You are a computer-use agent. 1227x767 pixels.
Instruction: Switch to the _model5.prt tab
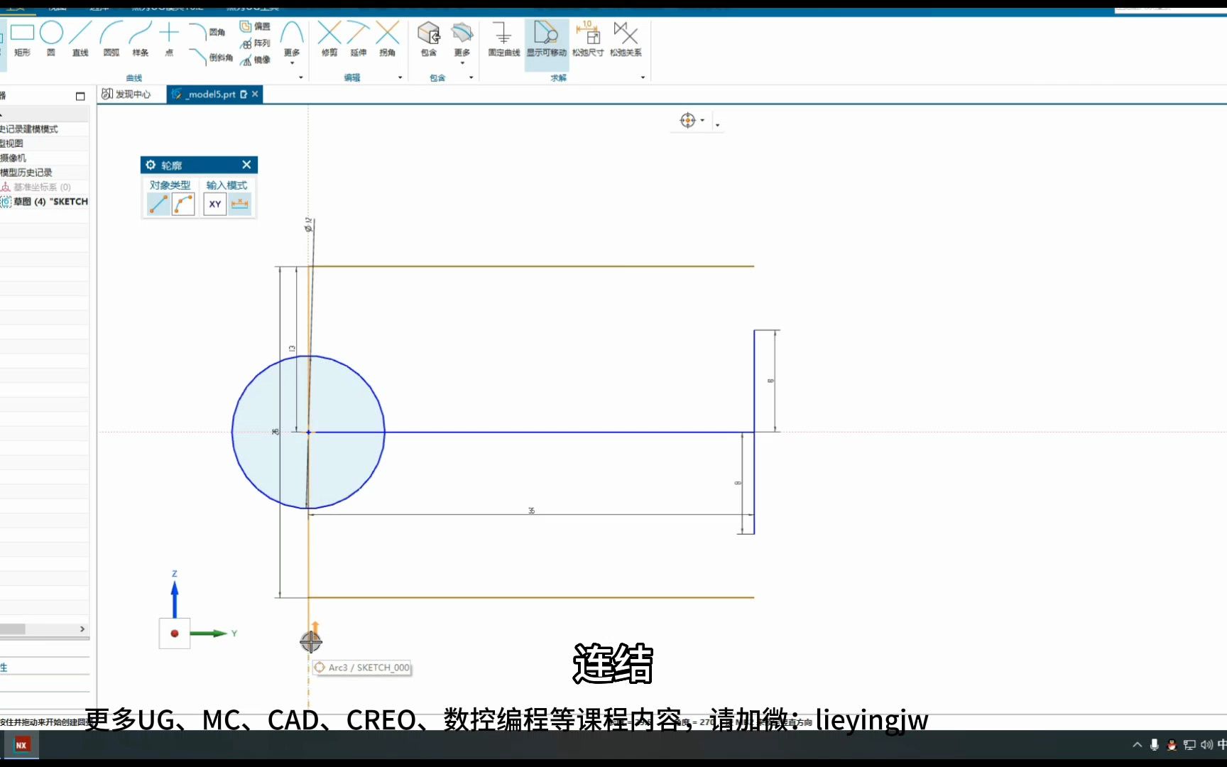pos(209,94)
